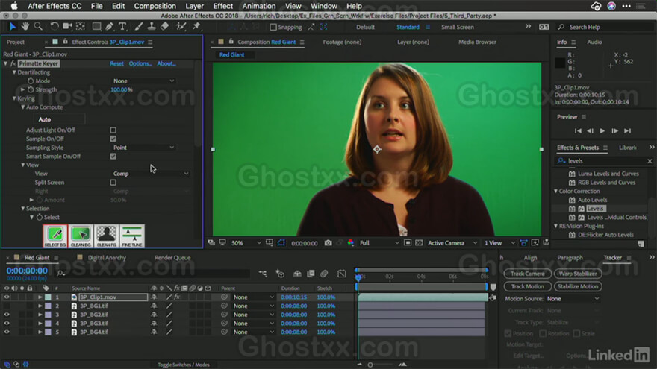
Task: Enable the Adjust Light On/Off checkbox
Action: 113,130
